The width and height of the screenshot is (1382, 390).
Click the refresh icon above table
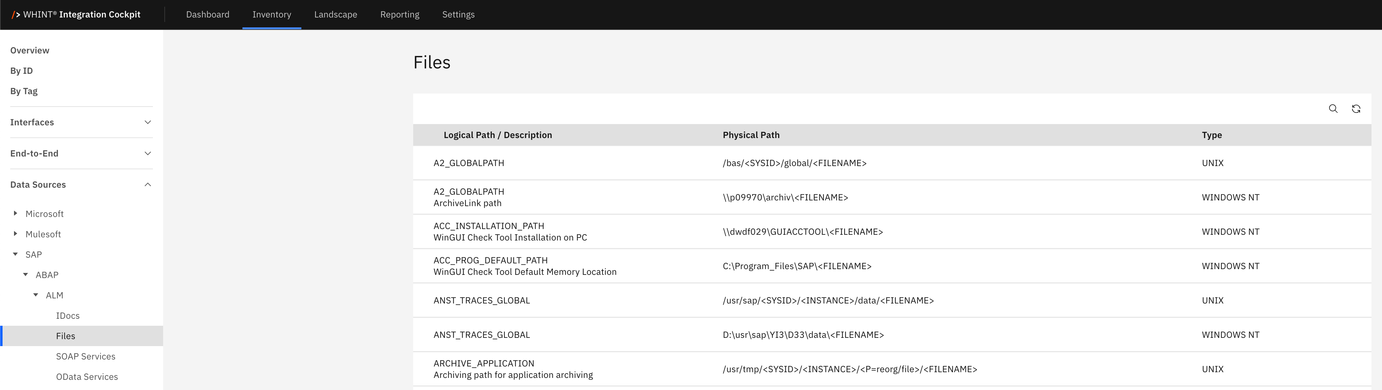pos(1356,109)
